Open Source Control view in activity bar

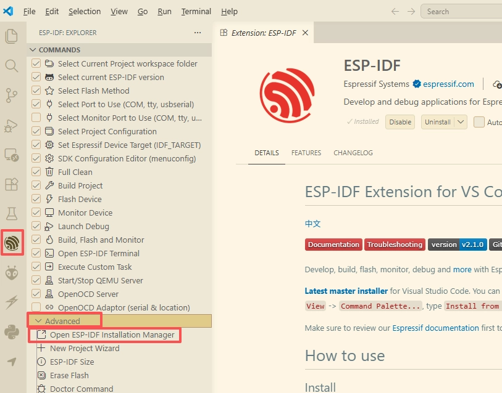coord(12,95)
